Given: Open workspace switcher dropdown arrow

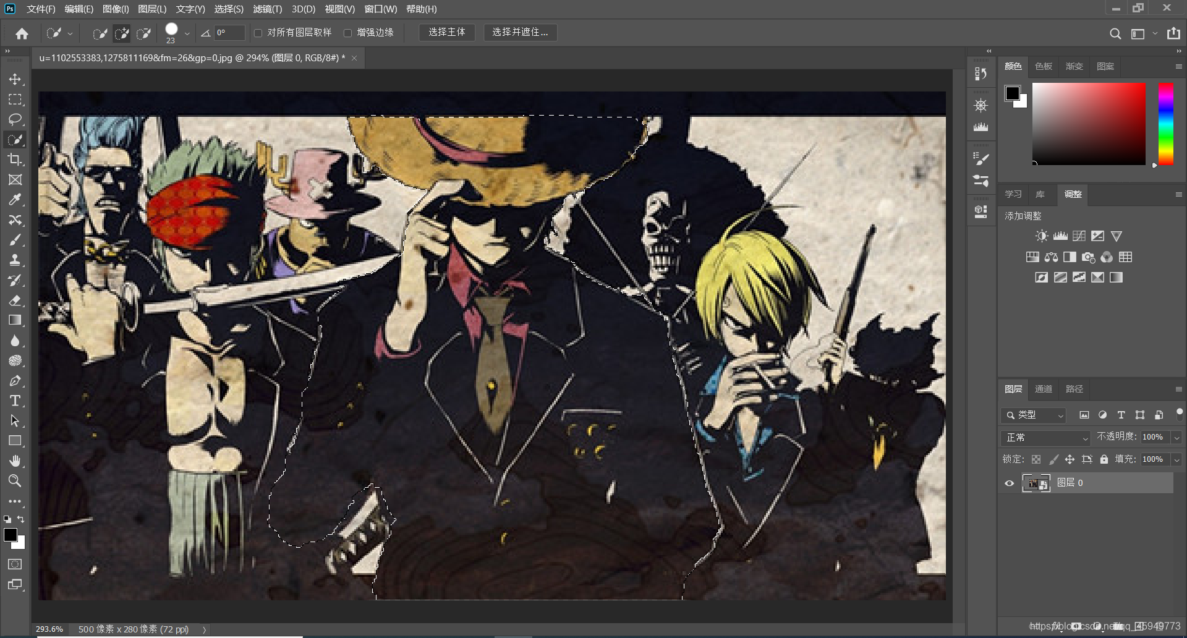Looking at the screenshot, I should coord(1155,33).
